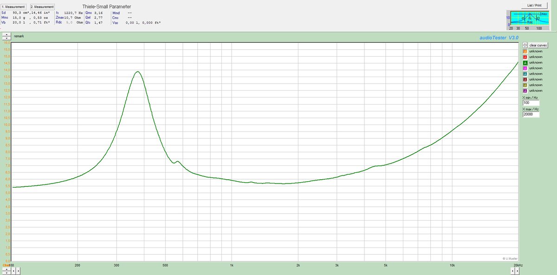Click the Vas parameter label
The width and height of the screenshot is (557, 275).
point(115,22)
